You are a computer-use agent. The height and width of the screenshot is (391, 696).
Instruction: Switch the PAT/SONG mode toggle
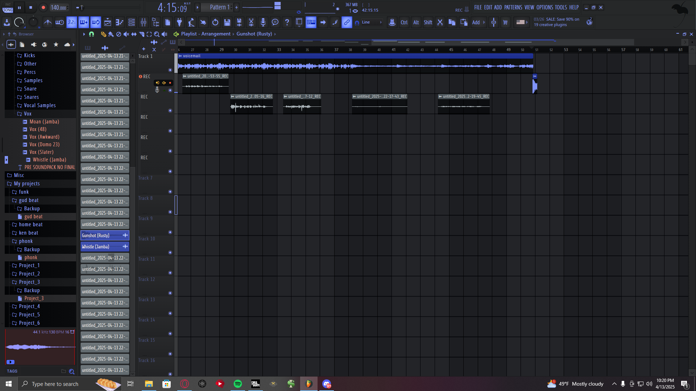tap(8, 8)
